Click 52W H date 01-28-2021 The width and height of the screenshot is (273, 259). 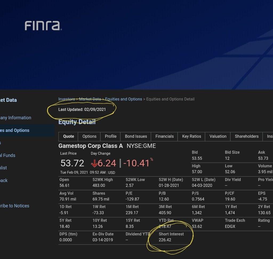169,185
